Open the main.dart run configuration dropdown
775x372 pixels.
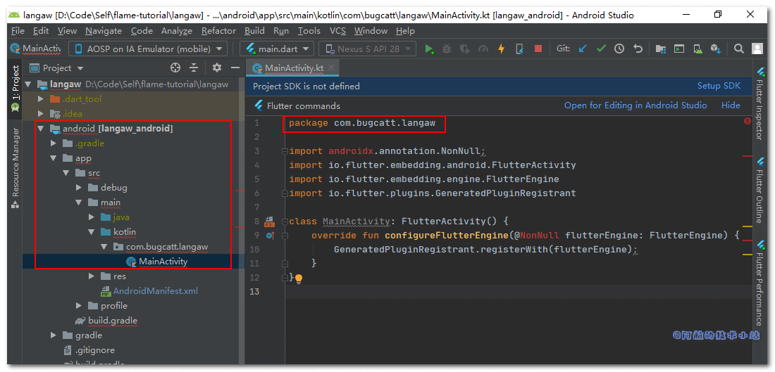click(276, 49)
